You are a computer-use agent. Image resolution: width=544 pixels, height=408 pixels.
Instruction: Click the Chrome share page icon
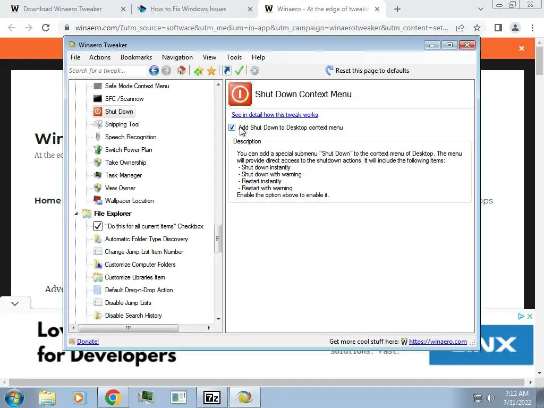(460, 28)
